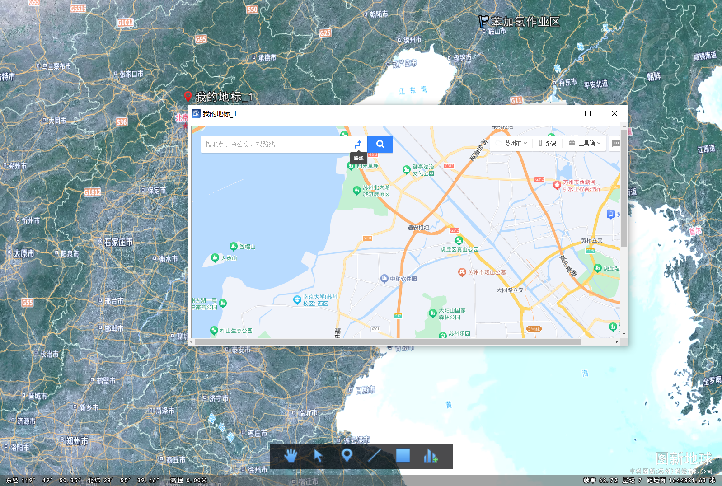Click the 东经 longitude status readout
The image size is (722, 486).
click(43, 480)
